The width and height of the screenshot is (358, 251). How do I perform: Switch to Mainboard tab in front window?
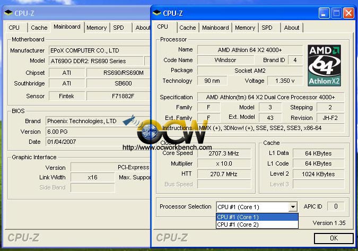(x=215, y=28)
